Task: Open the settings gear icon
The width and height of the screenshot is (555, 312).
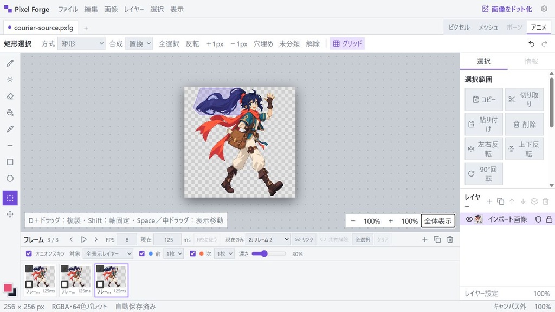Action: pyautogui.click(x=544, y=9)
